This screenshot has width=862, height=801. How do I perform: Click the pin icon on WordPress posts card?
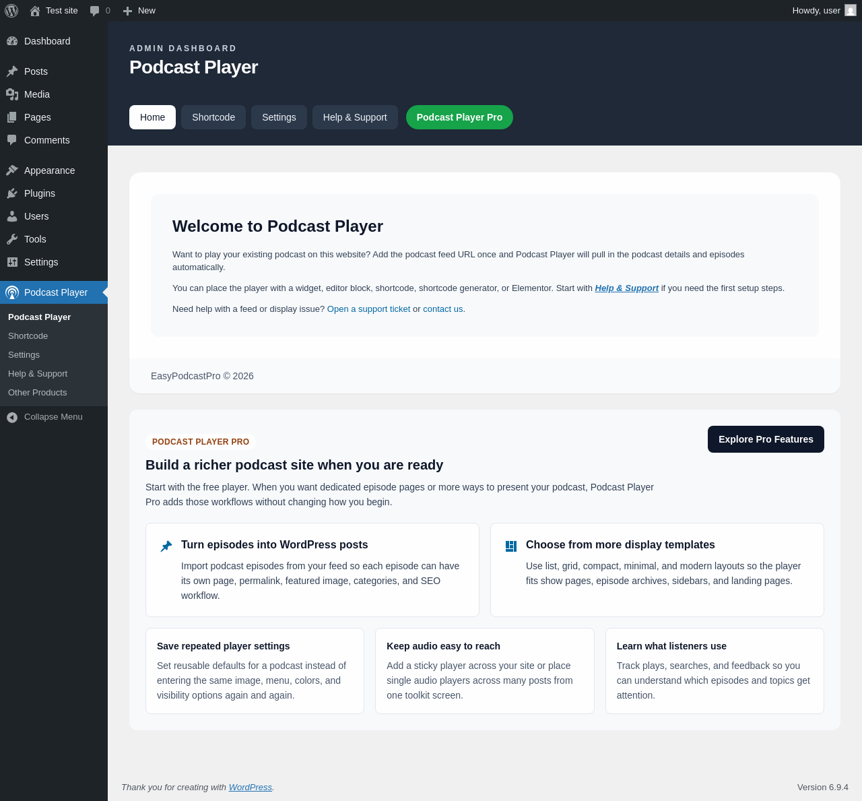click(x=166, y=546)
